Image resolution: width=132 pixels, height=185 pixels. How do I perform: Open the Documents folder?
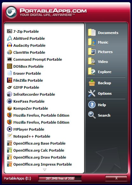[103, 32]
